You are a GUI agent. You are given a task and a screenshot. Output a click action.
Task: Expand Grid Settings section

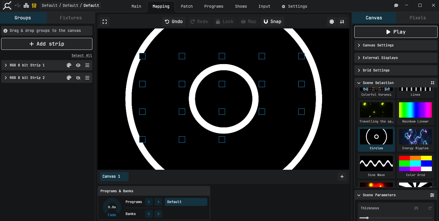coord(396,70)
